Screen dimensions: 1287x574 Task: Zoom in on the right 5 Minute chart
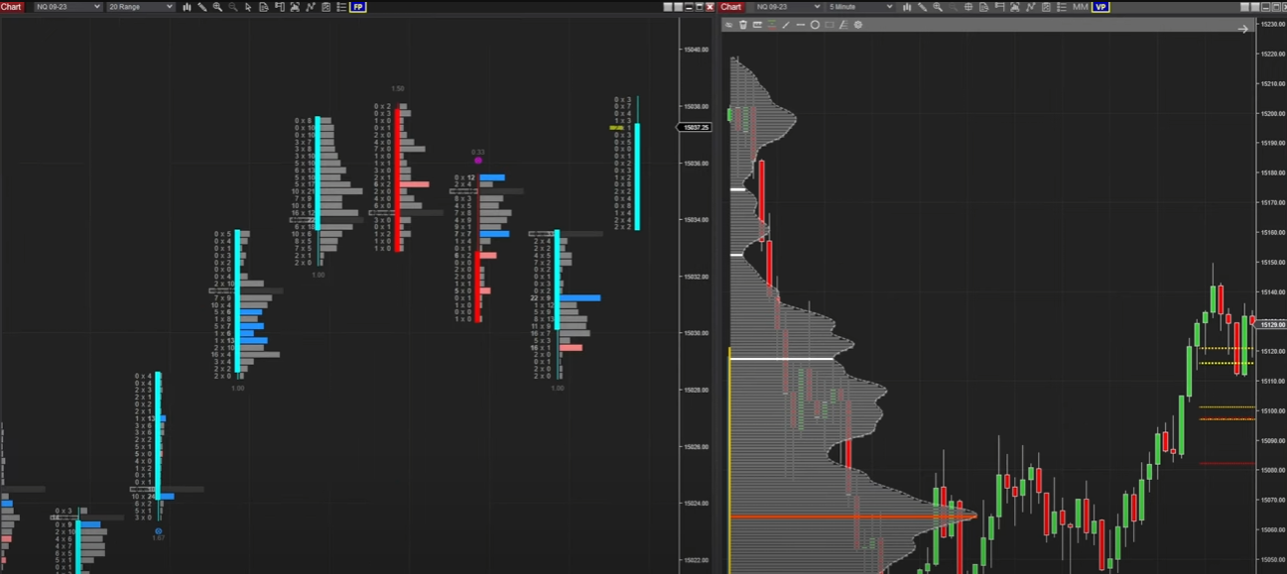(x=938, y=7)
